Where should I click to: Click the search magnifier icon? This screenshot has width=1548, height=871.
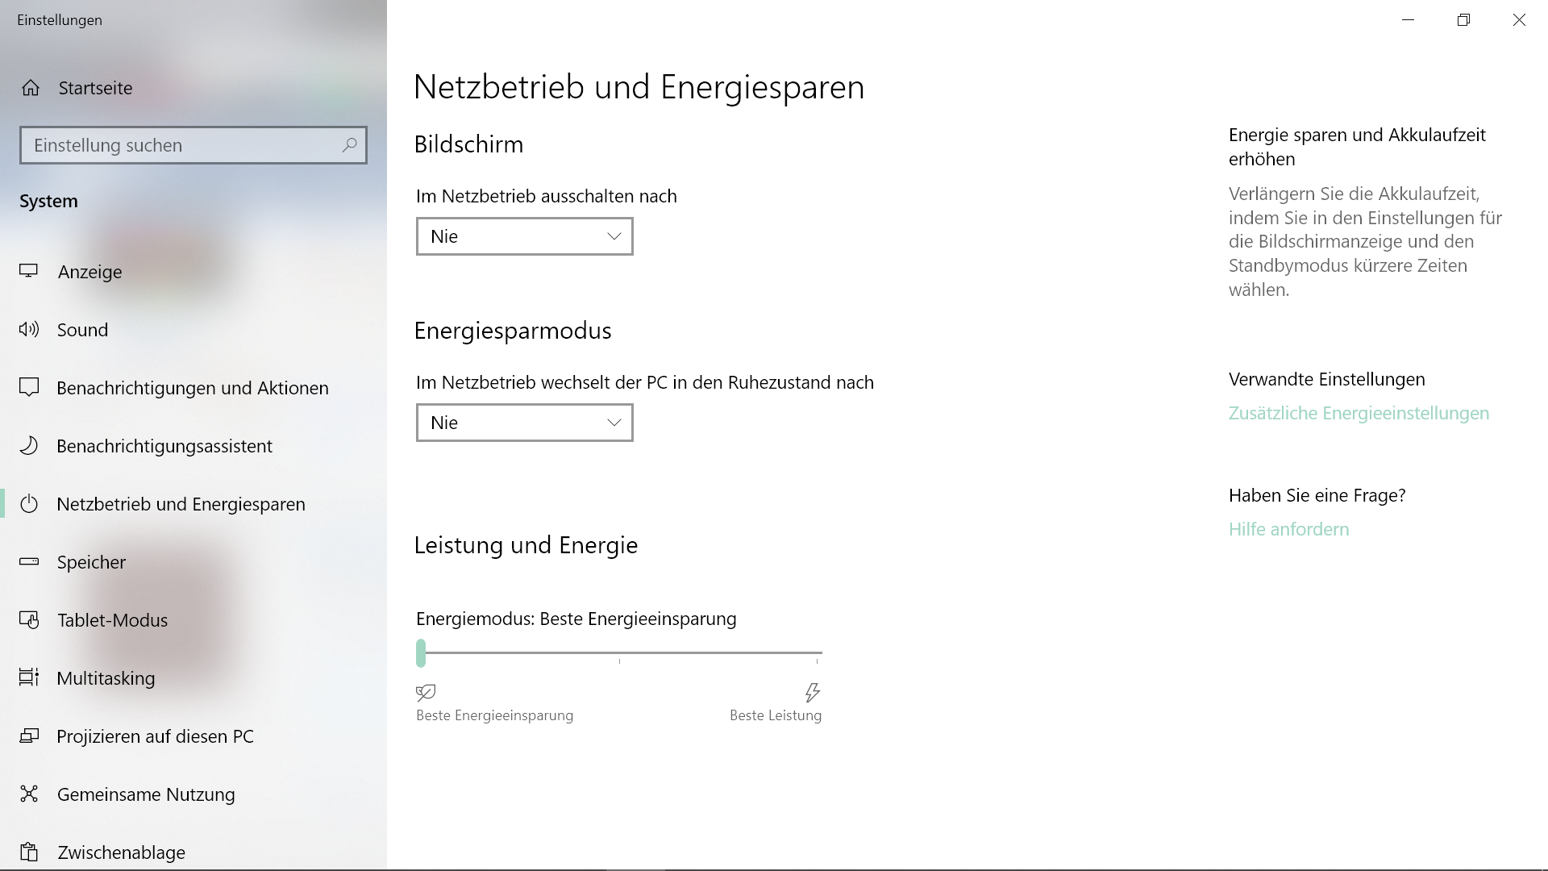tap(349, 145)
